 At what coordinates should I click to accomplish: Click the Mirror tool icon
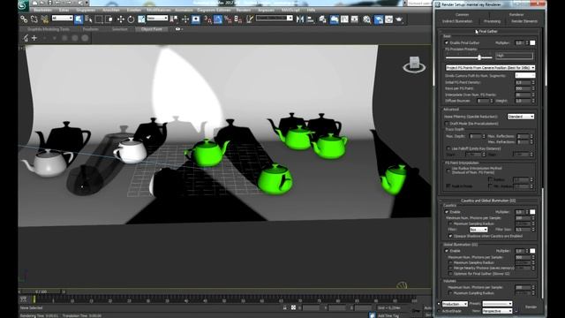click(300, 19)
